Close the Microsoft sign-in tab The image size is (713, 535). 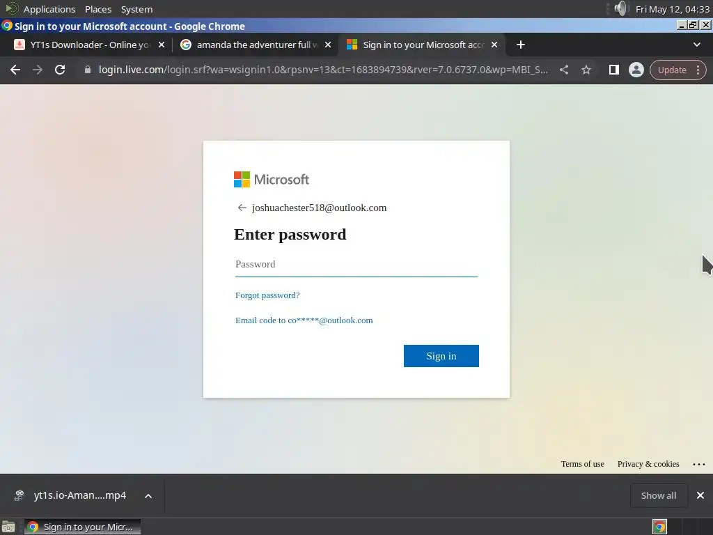pos(494,45)
